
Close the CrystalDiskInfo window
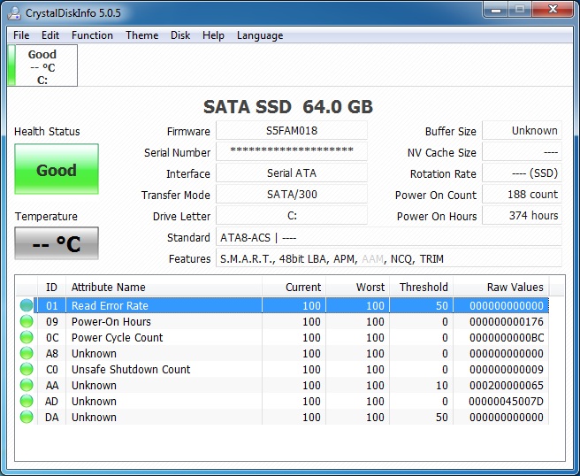point(553,9)
